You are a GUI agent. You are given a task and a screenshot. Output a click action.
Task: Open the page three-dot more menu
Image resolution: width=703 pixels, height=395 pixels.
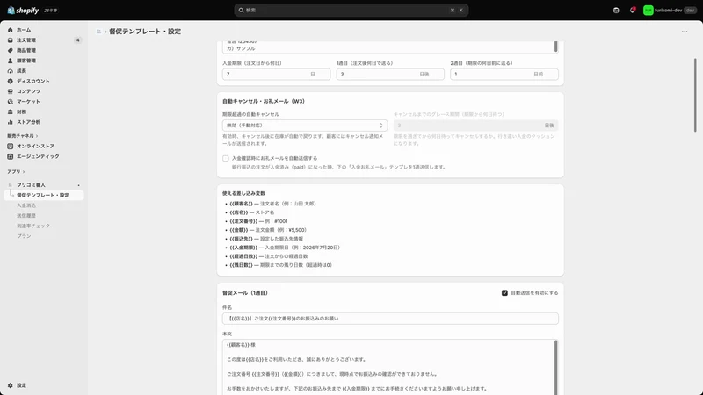click(685, 32)
